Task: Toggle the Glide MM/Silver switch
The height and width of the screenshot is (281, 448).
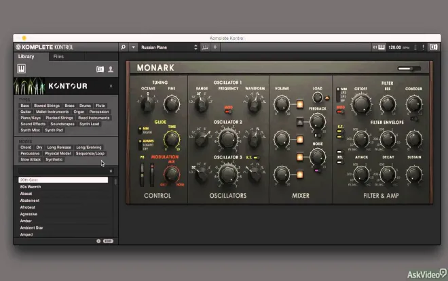Action: (x=140, y=131)
